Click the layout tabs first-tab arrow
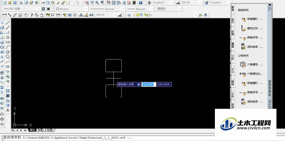 point(13,130)
